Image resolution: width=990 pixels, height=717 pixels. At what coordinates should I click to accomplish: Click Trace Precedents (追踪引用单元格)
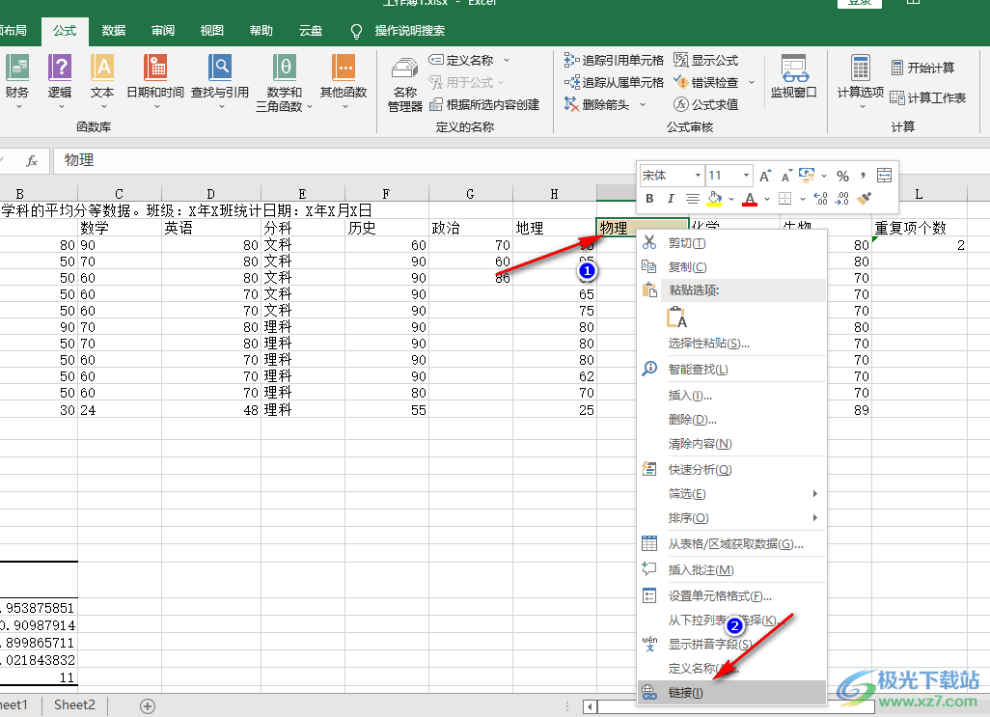pos(614,60)
